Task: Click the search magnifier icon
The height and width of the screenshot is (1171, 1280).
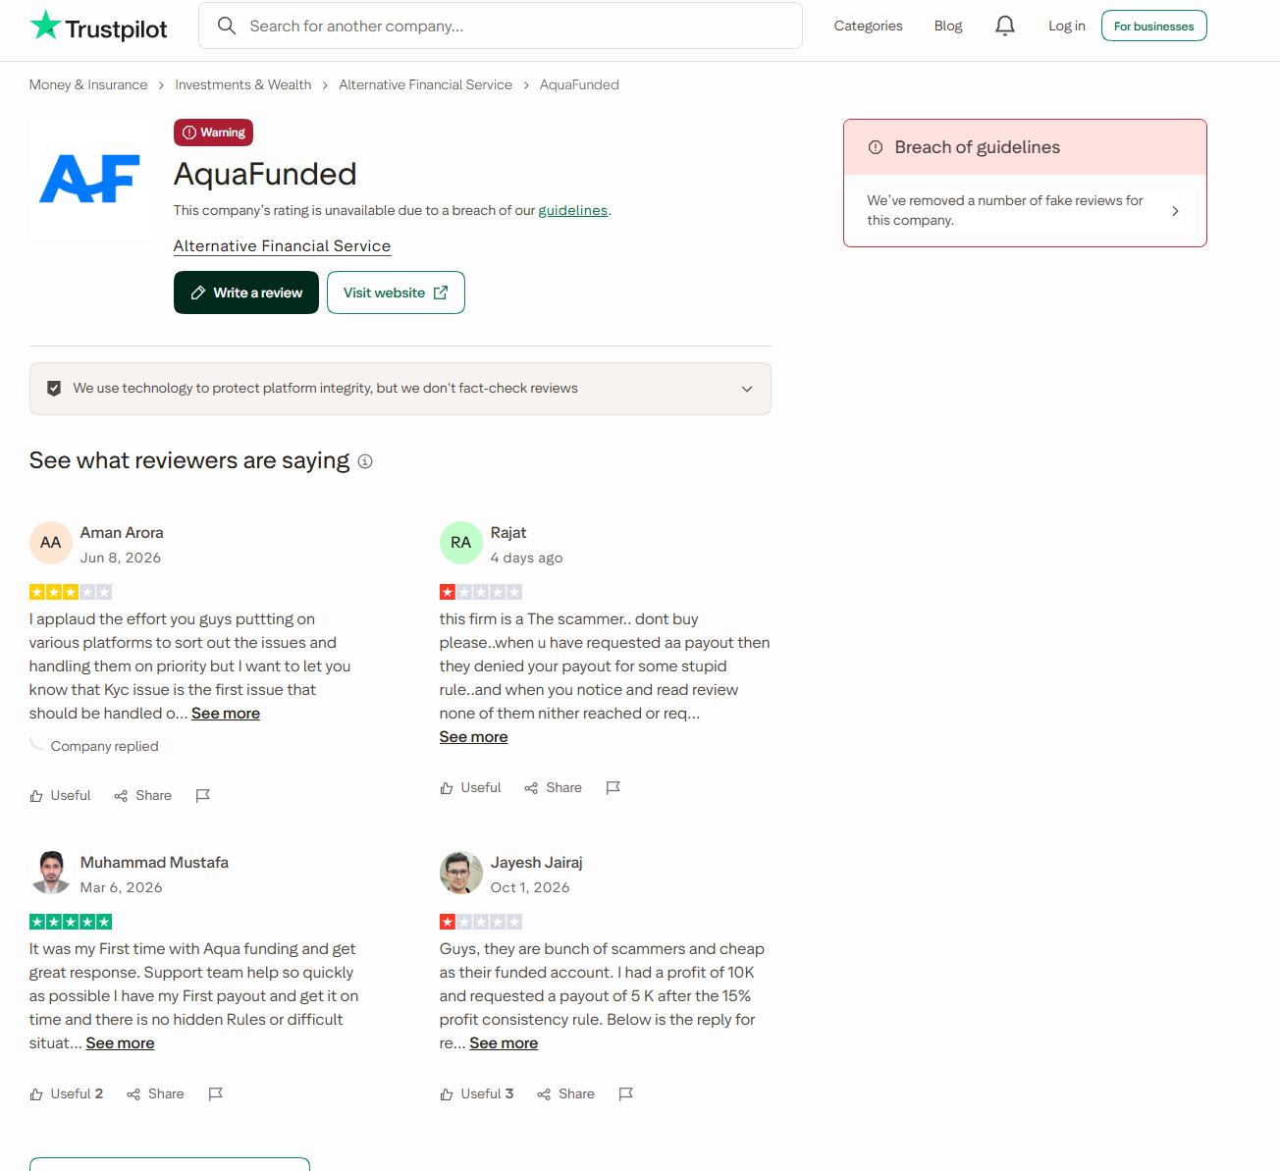Action: click(227, 26)
